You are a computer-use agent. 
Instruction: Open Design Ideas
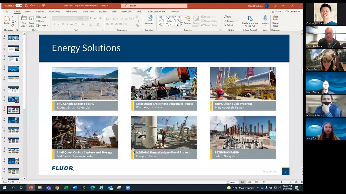click(x=276, y=21)
